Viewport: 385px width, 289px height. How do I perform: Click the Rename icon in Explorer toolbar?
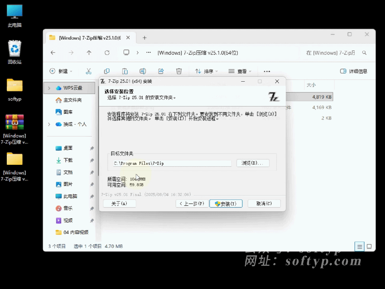[x=143, y=71]
